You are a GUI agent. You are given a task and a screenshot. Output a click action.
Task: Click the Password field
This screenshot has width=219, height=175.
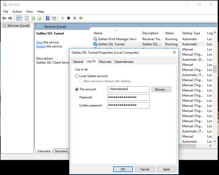[128, 97]
